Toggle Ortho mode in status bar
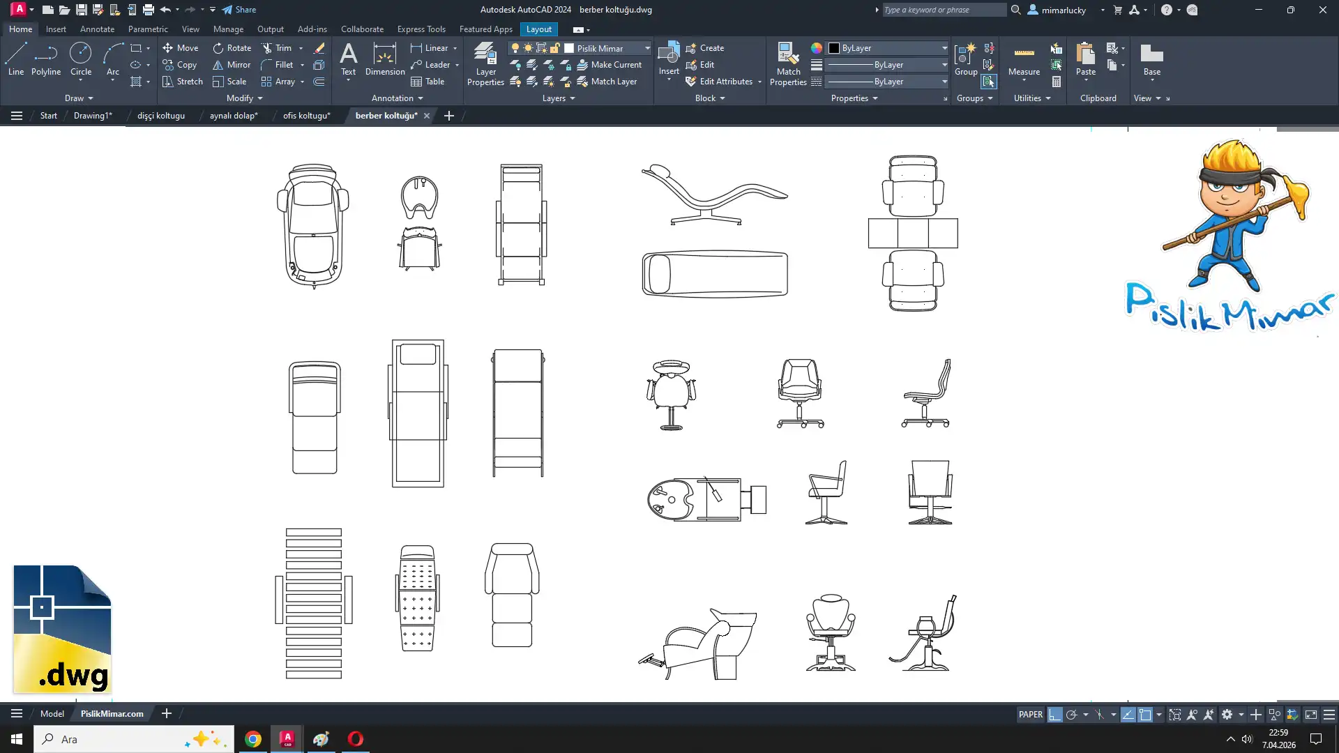Screen dimensions: 1339x753 pos(1054,715)
